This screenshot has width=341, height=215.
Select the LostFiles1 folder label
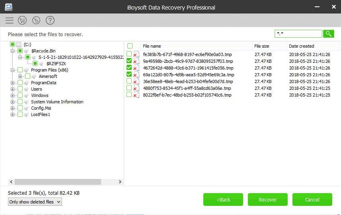(41, 115)
